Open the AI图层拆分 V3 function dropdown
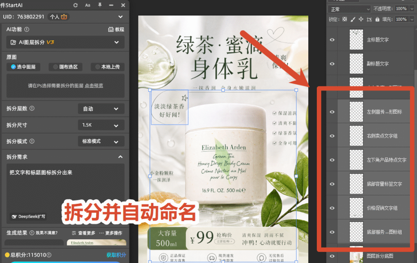Screen dimensions: 417x263 pos(66,42)
